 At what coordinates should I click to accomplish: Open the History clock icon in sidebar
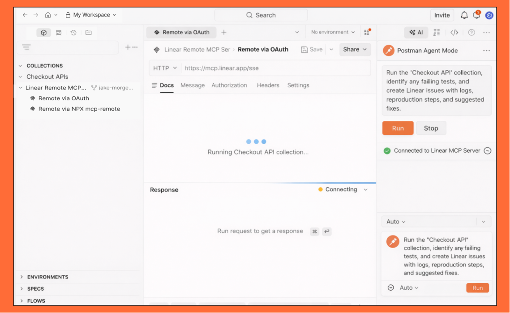73,32
